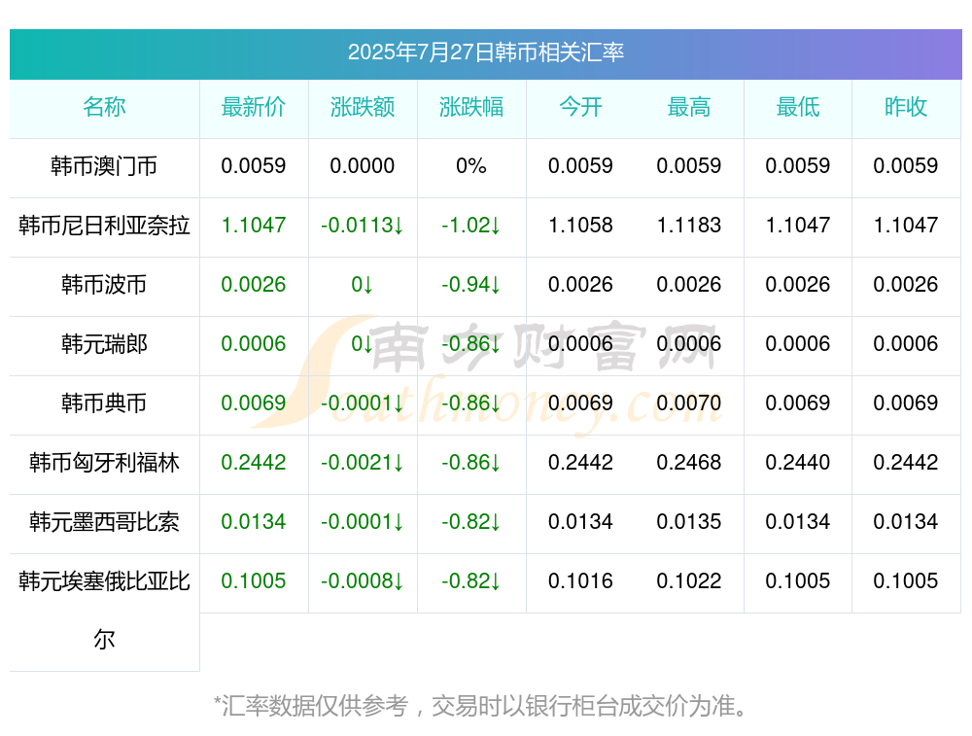The width and height of the screenshot is (972, 736).
Task: Click the 0.2468 highest price
Action: pos(689,463)
